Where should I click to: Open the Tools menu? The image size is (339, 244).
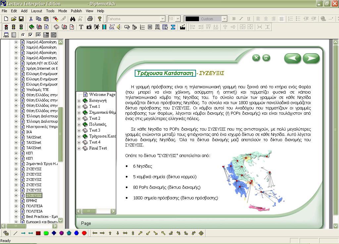[50, 11]
